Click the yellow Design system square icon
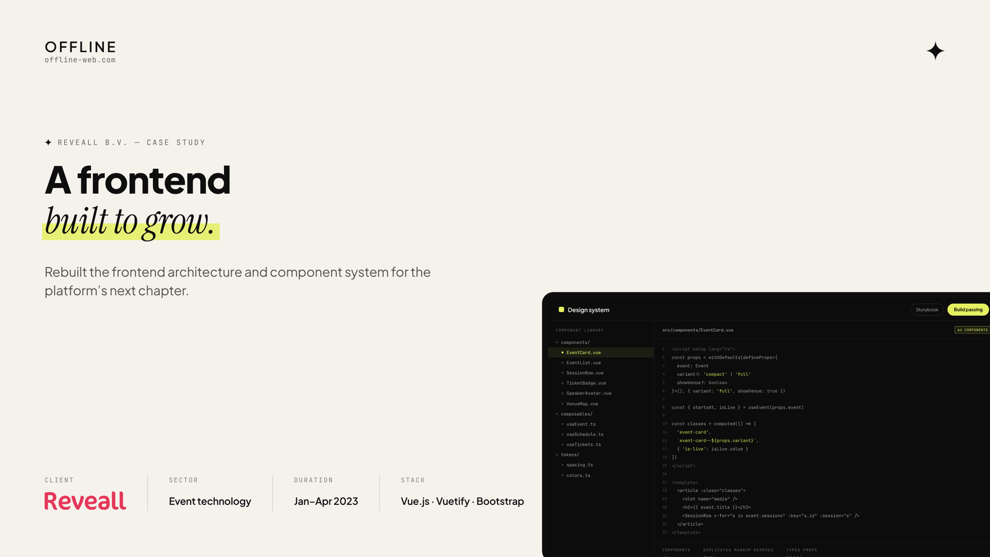990x557 pixels. tap(561, 309)
